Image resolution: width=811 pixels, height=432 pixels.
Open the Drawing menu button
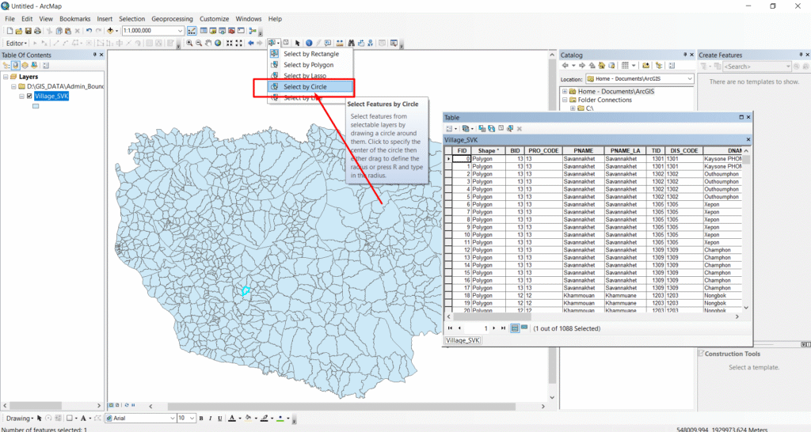pyautogui.click(x=20, y=419)
